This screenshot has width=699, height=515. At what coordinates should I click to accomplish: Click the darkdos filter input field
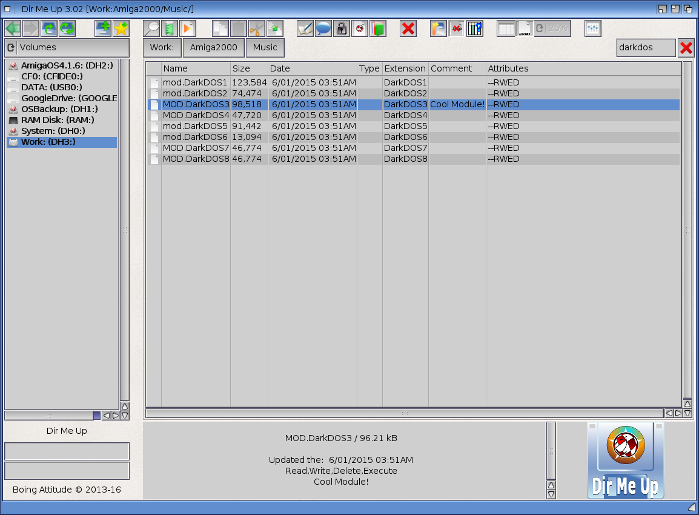(646, 48)
